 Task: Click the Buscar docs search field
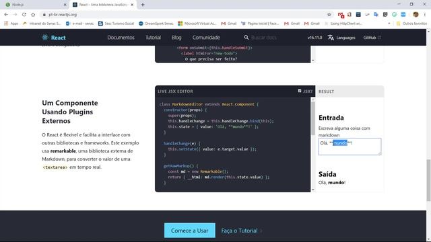pos(264,38)
